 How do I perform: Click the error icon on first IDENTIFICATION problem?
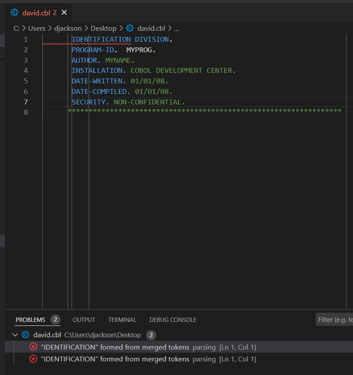pos(33,347)
